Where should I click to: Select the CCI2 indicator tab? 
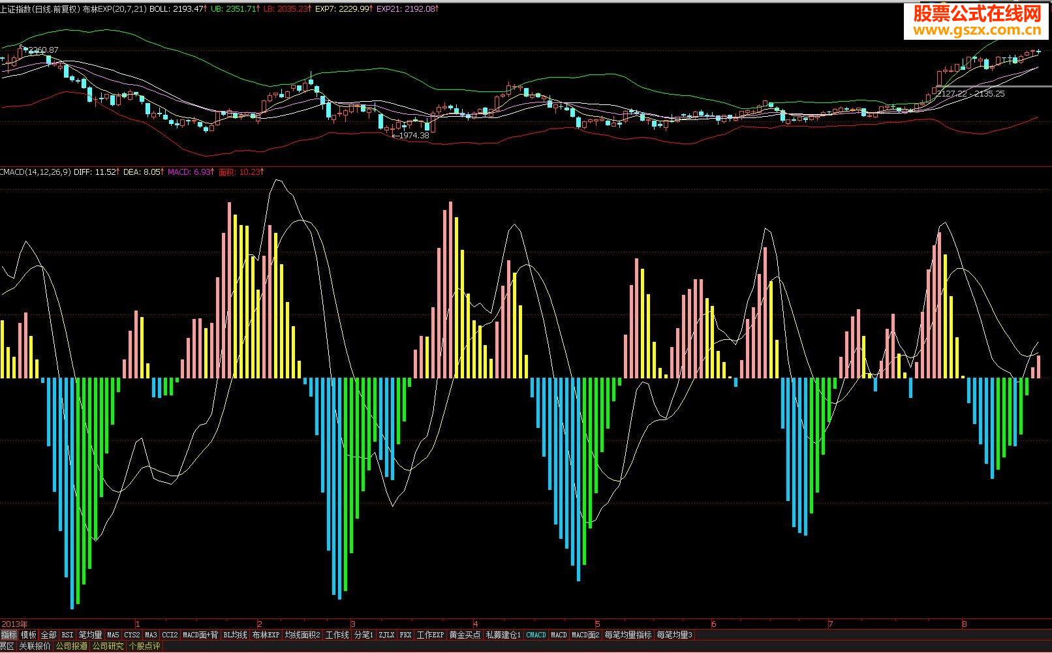pyautogui.click(x=170, y=635)
